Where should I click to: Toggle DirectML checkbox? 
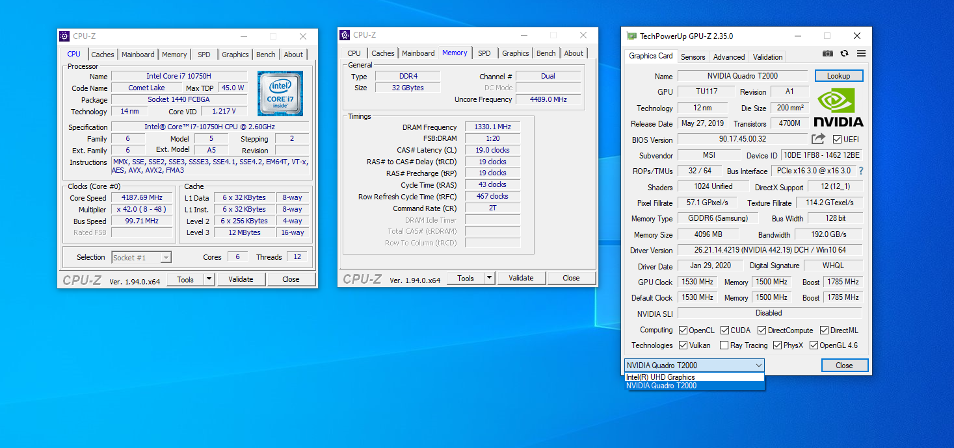825,330
